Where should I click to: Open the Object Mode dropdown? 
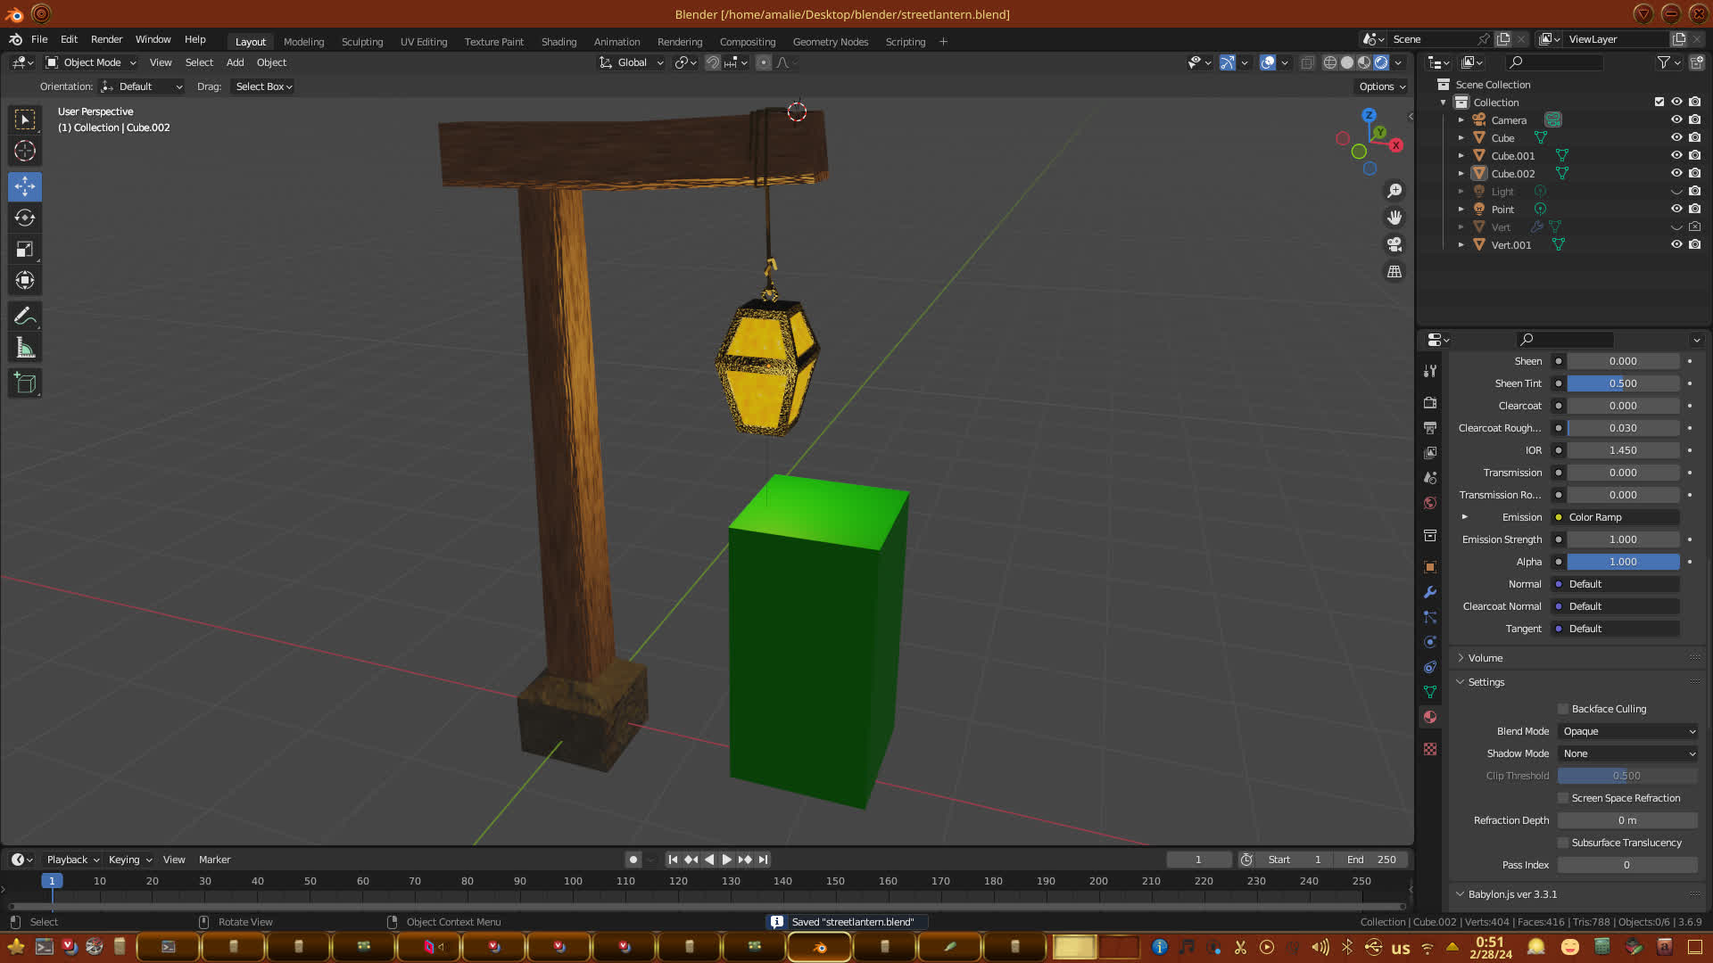click(91, 62)
